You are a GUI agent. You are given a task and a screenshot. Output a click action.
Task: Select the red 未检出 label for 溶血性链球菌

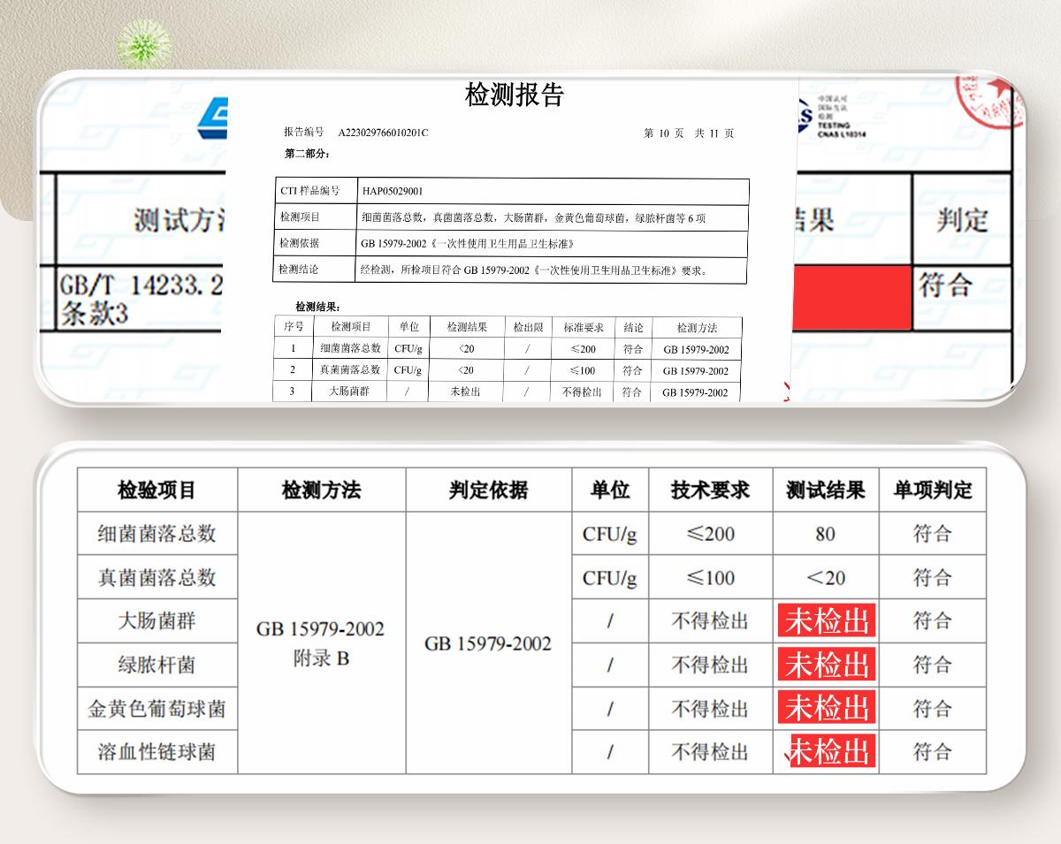coord(831,752)
